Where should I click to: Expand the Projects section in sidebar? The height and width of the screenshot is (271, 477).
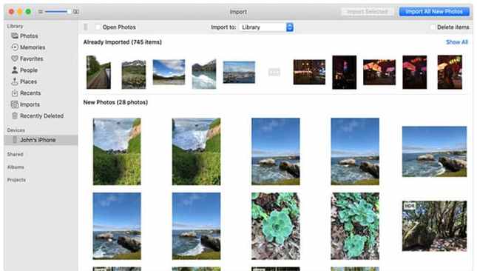16,180
